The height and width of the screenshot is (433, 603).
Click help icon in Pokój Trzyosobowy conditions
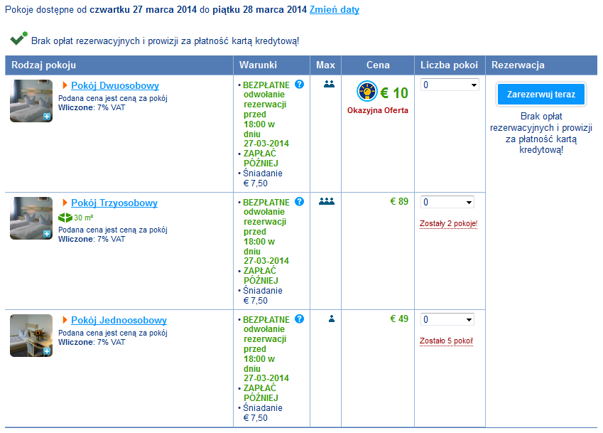point(299,201)
